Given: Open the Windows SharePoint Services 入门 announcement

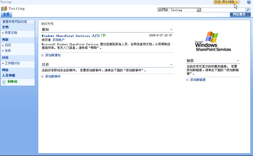Looking at the screenshot, I should tap(71, 36).
